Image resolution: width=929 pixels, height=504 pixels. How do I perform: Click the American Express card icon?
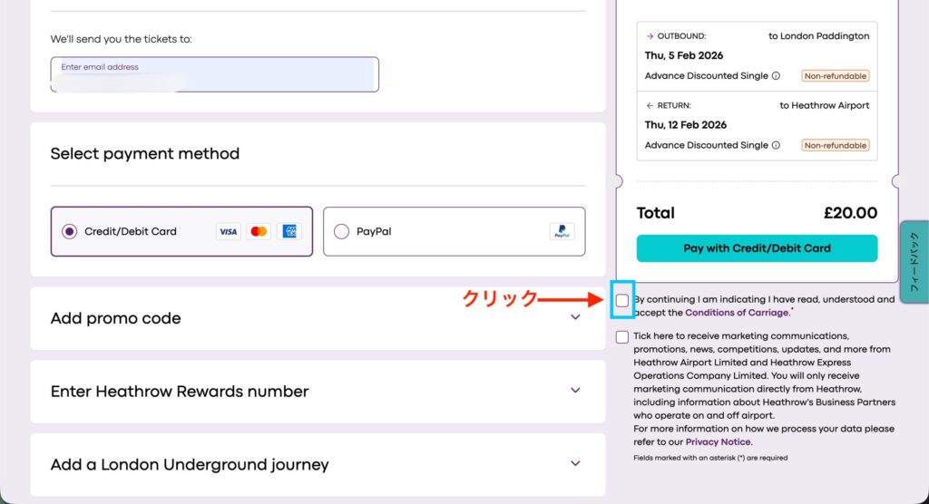pyautogui.click(x=288, y=231)
